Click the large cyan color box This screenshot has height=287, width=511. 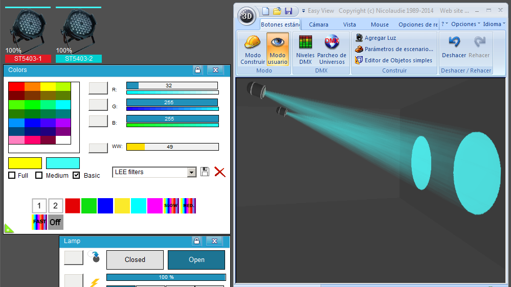click(x=63, y=163)
